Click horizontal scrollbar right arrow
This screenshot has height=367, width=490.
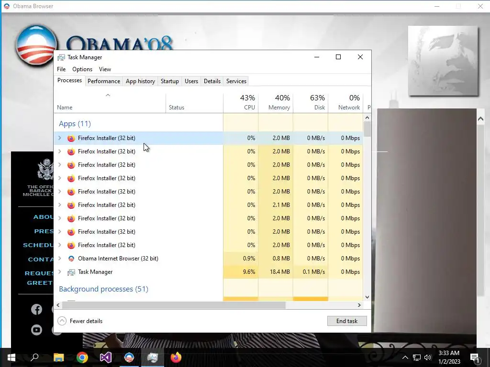pos(359,305)
